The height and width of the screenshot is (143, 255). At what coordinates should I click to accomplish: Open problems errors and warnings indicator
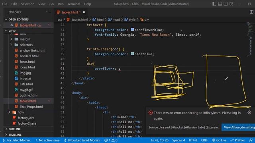click(111, 140)
